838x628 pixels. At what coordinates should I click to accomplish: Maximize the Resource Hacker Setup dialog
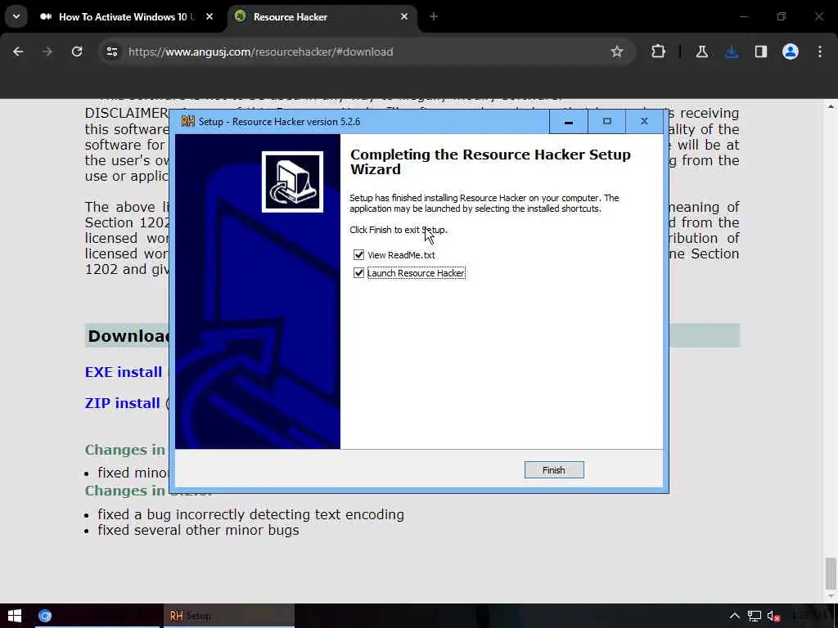point(606,122)
